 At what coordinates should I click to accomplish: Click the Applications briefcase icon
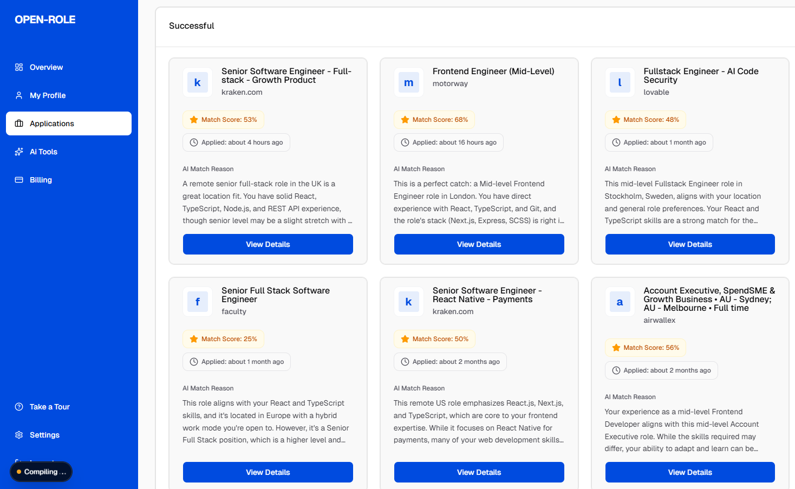(19, 123)
